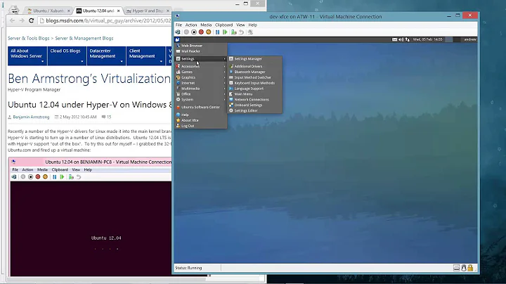Click the Checkpoint snapshot toolbar icon
The width and height of the screenshot is (506, 284).
tap(234, 32)
